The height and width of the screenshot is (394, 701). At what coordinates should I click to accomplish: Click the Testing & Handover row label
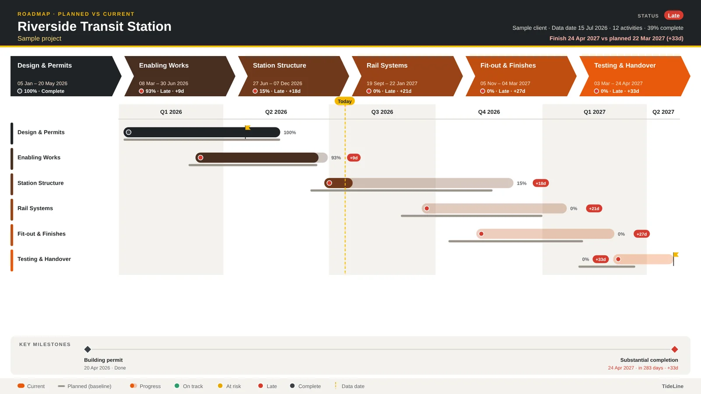44,259
